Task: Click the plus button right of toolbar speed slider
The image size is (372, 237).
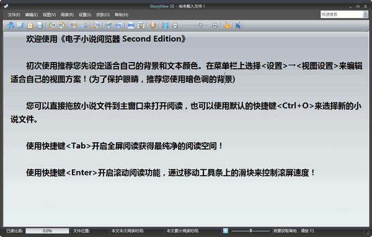Action: coord(215,25)
